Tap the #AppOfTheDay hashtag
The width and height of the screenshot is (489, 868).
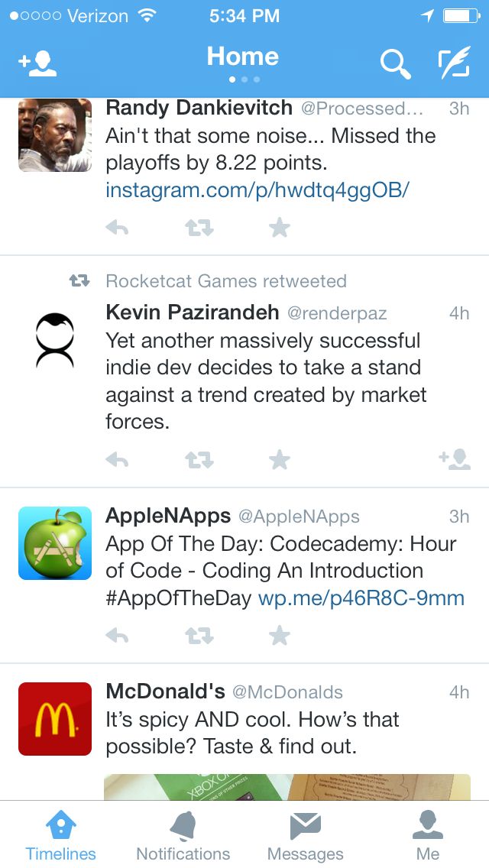click(x=178, y=598)
